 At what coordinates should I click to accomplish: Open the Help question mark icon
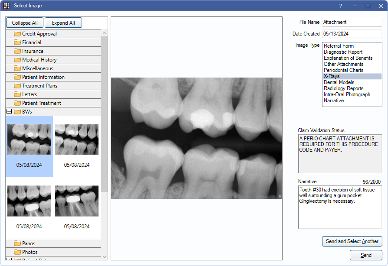pyautogui.click(x=341, y=6)
